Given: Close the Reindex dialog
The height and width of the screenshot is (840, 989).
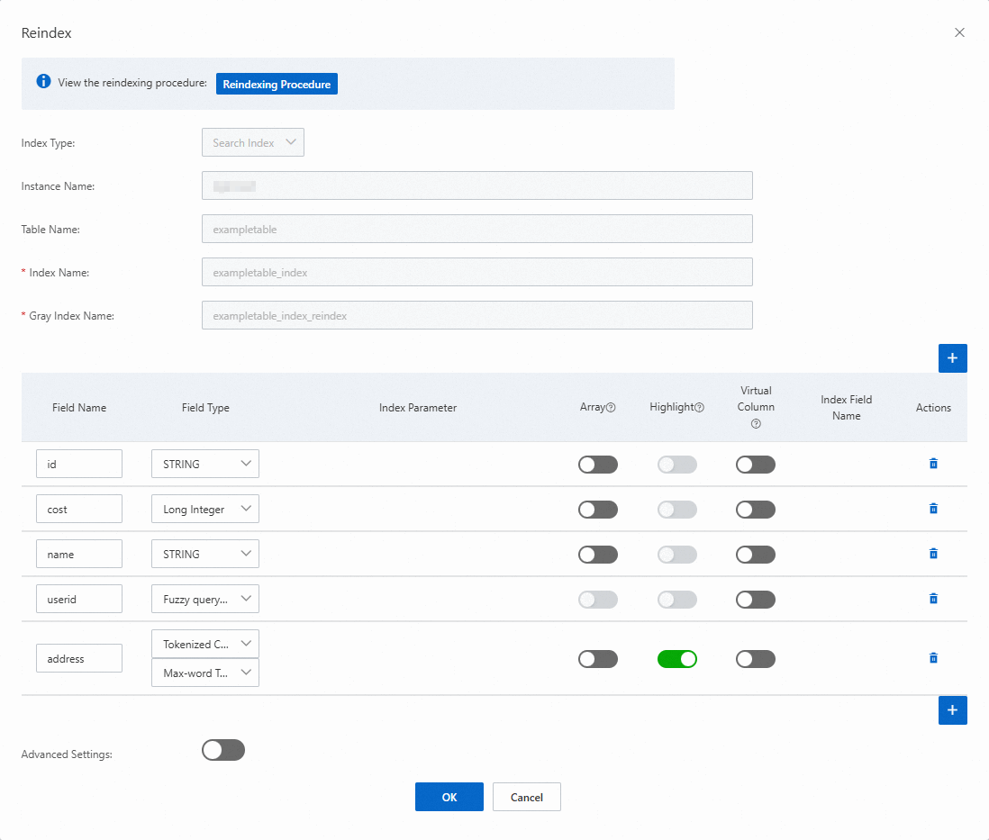Looking at the screenshot, I should click(959, 32).
